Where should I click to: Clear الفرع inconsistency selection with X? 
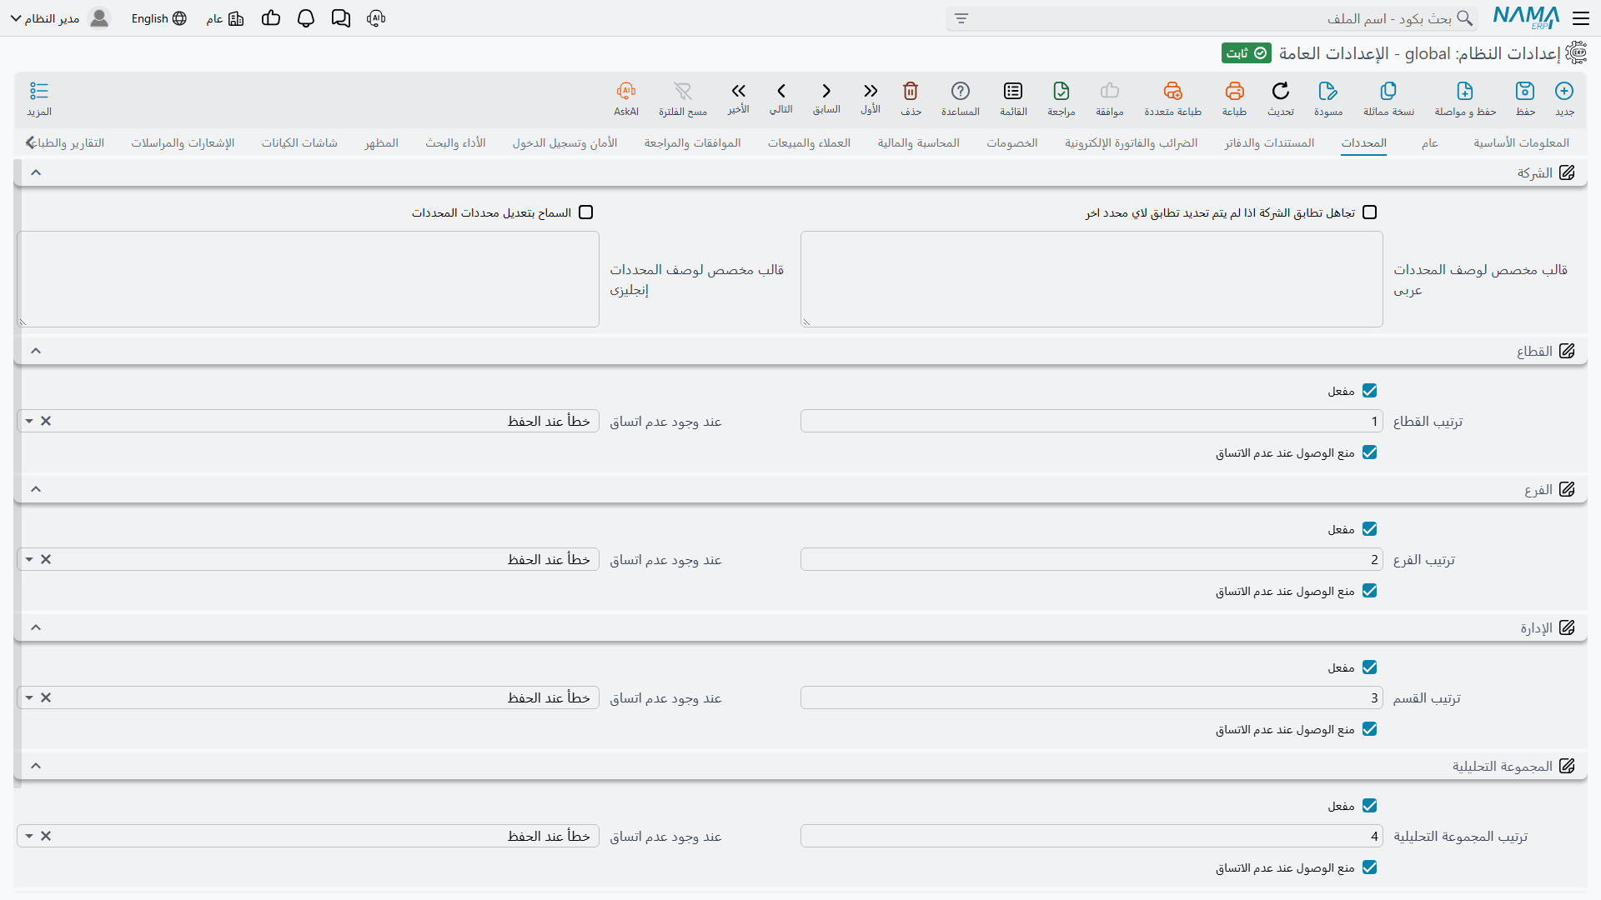pyautogui.click(x=46, y=559)
